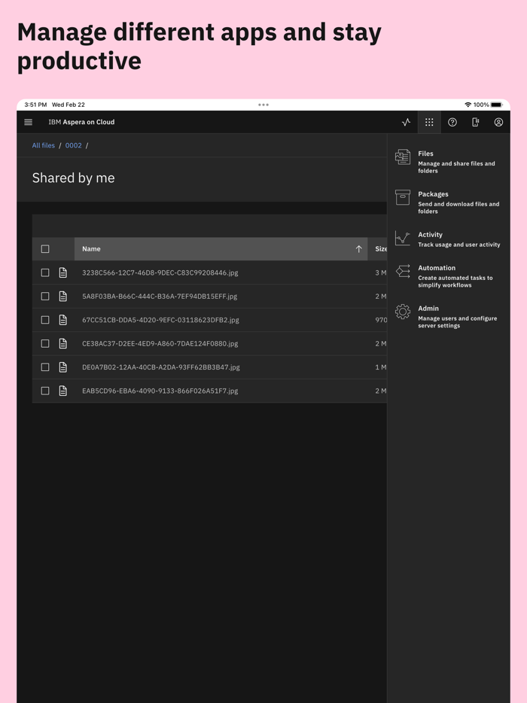Image resolution: width=527 pixels, height=703 pixels.
Task: Click 'Manage users and configure server settings' text
Action: (458, 322)
